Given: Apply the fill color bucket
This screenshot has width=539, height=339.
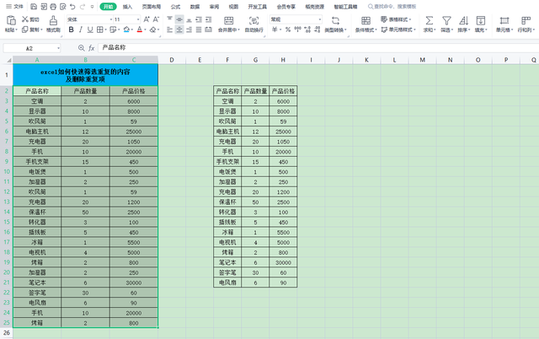Looking at the screenshot, I should click(126, 30).
